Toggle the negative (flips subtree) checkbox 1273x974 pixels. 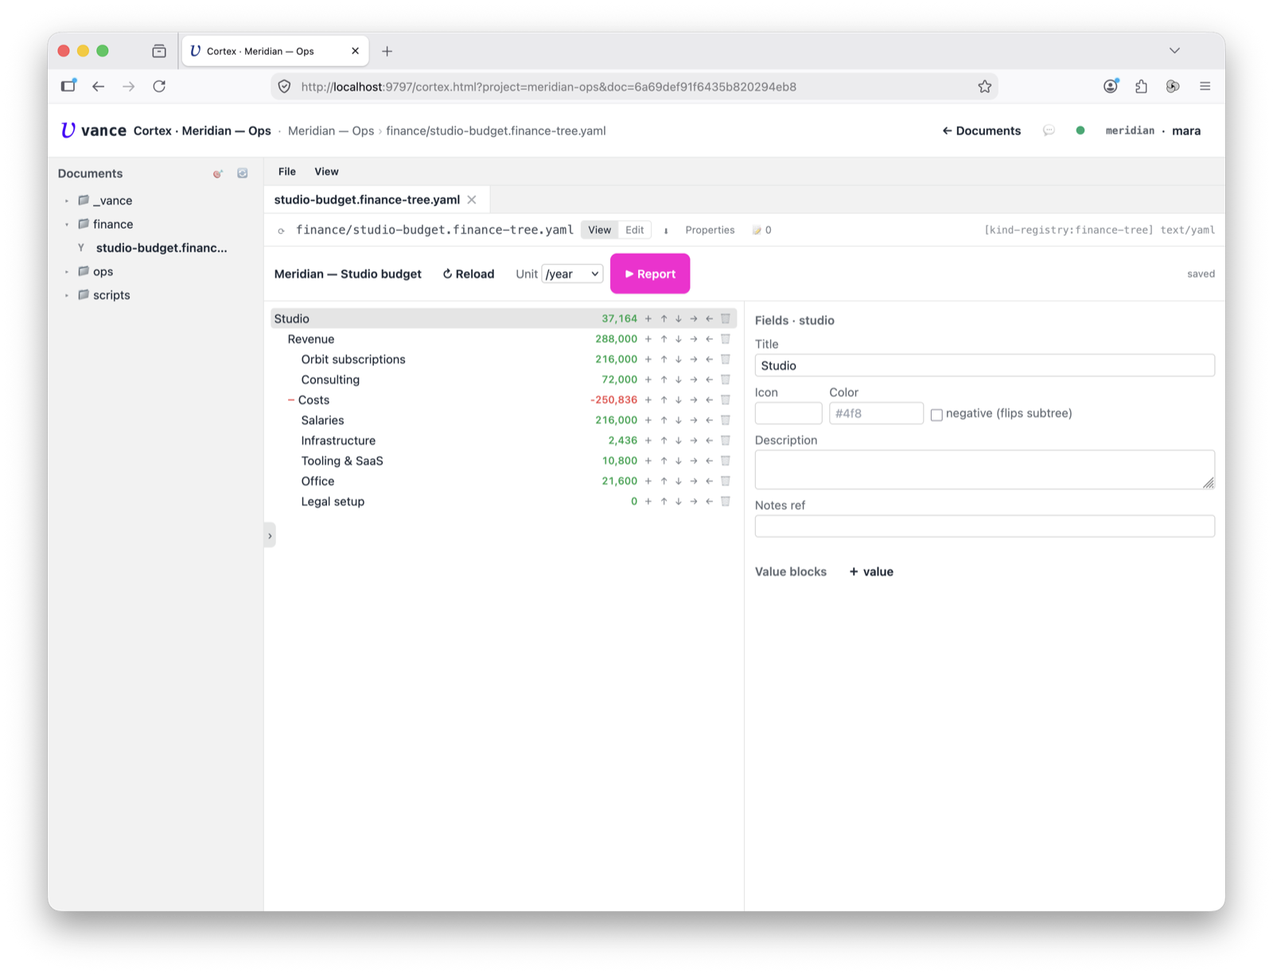coord(936,415)
